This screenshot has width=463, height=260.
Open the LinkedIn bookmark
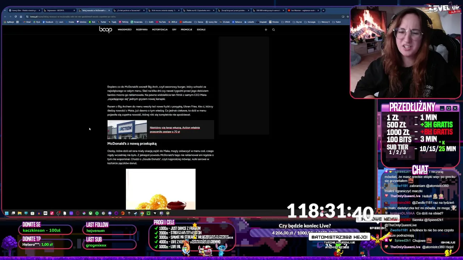point(249,22)
